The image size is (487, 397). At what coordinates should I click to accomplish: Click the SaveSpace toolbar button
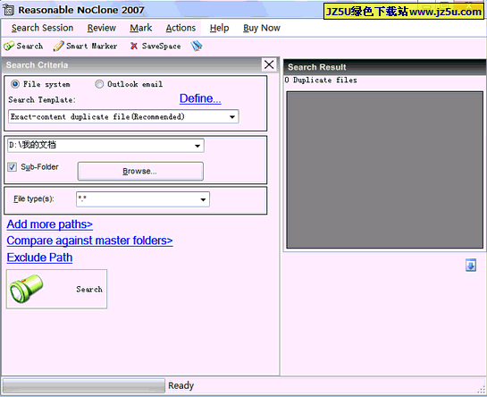tap(155, 46)
